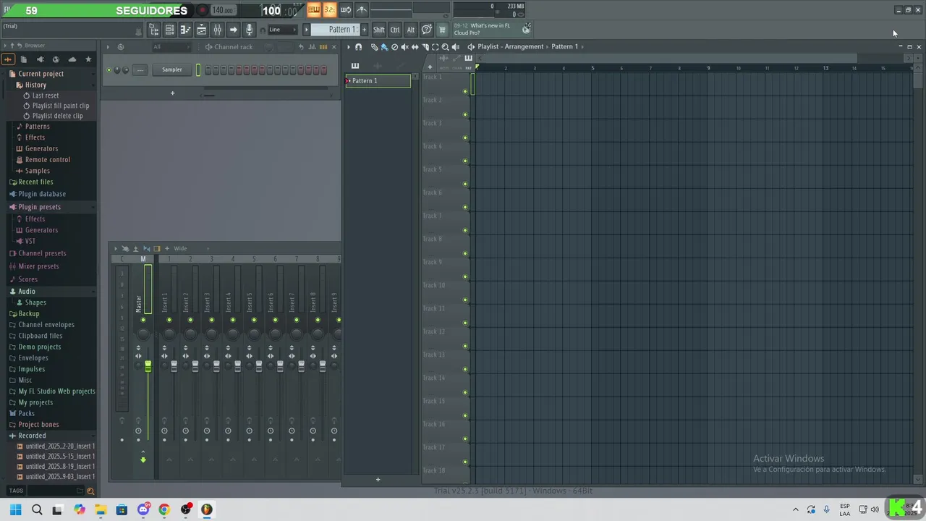The width and height of the screenshot is (926, 521).
Task: Select the Paint brush tool in Playlist
Action: pyautogui.click(x=384, y=47)
